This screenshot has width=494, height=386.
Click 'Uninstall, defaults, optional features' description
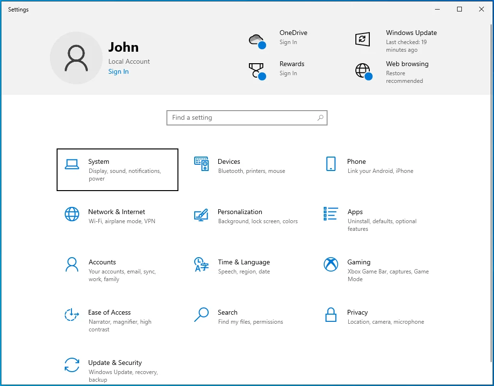tap(382, 225)
